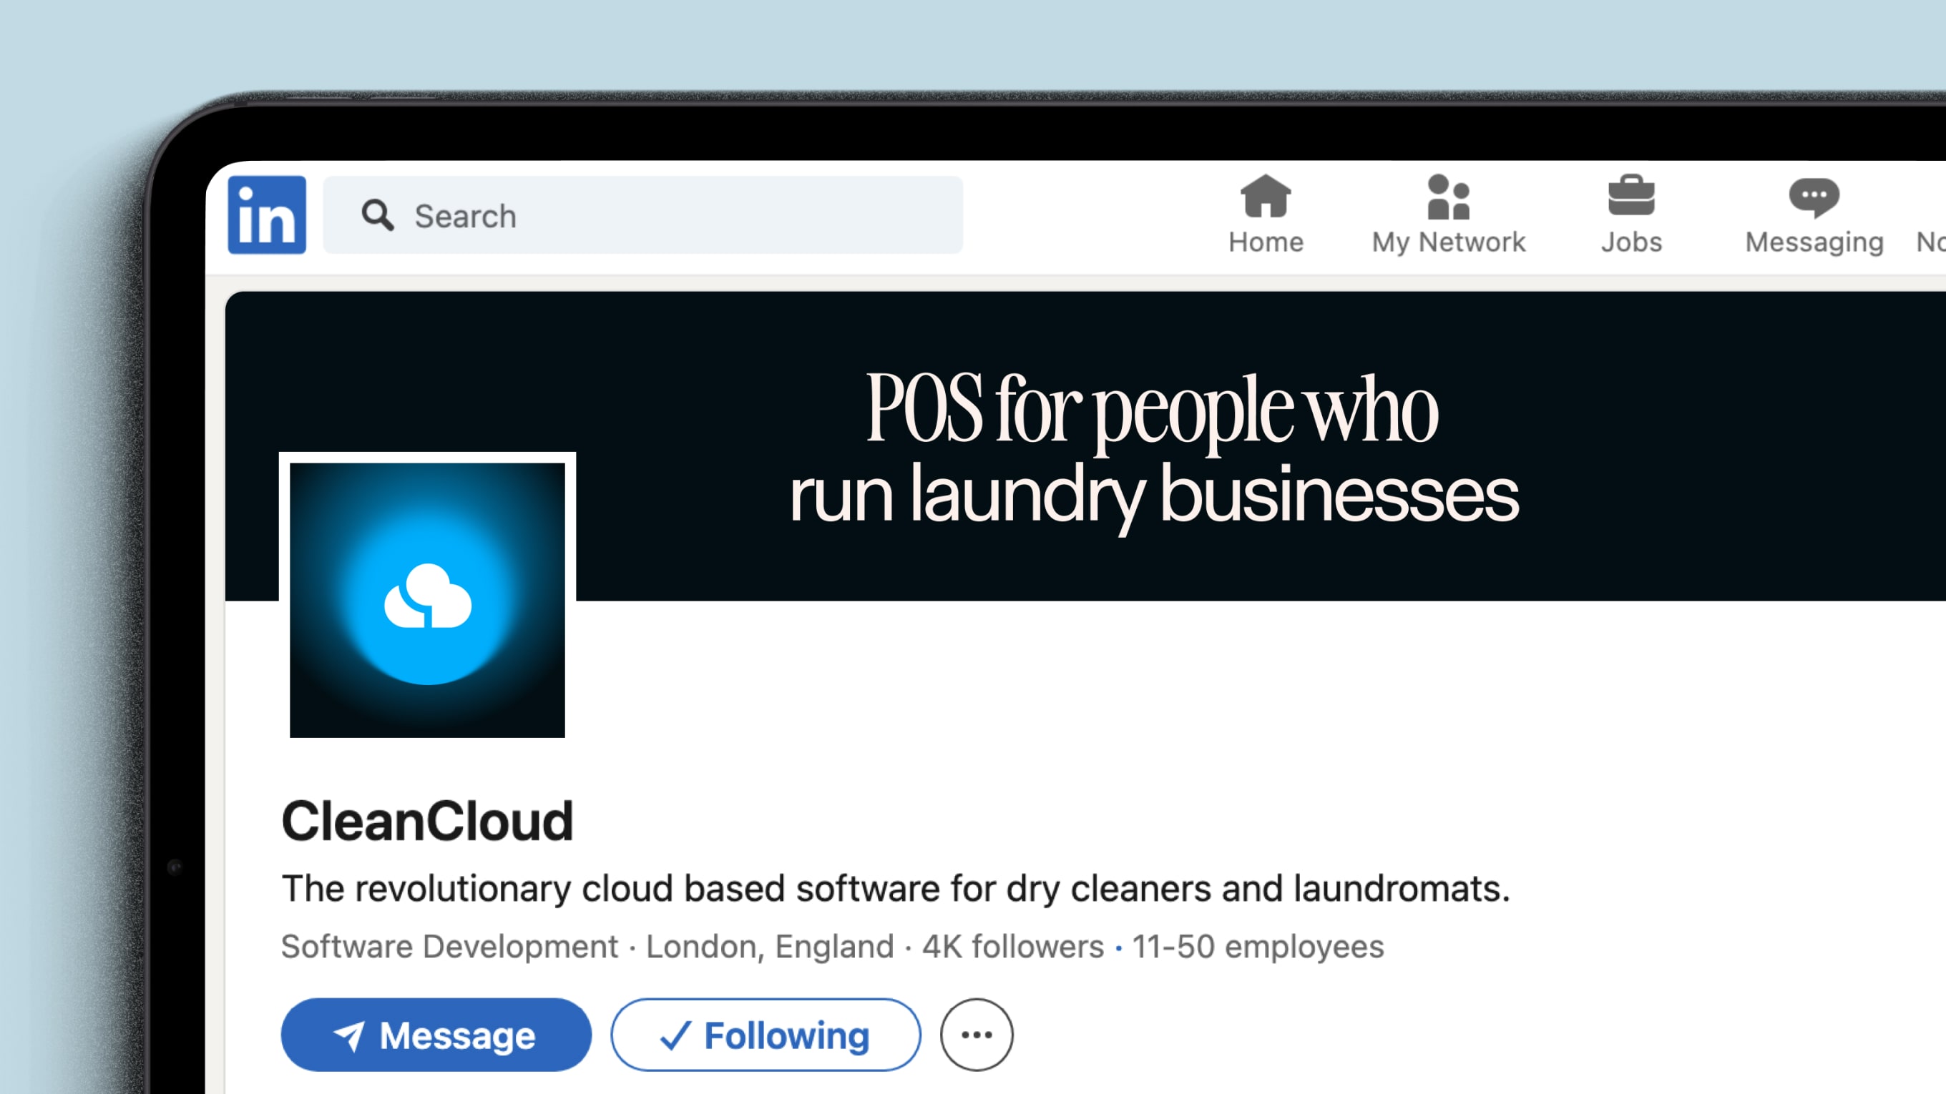Select the Jobs nav label
The height and width of the screenshot is (1094, 1946).
click(1631, 242)
